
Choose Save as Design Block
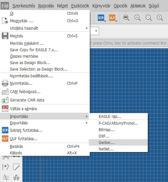coord(45,63)
